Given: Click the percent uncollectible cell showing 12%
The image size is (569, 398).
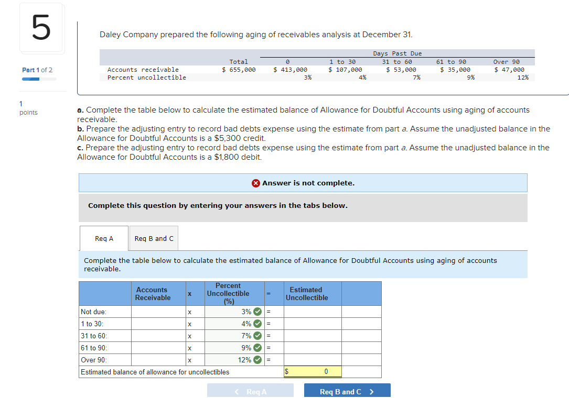Looking at the screenshot, I should coord(234,360).
